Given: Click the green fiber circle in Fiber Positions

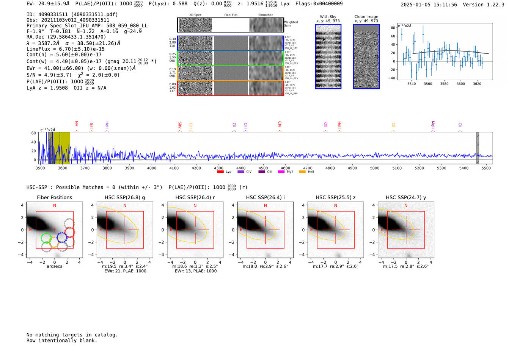Looking at the screenshot, I should coord(46,238).
